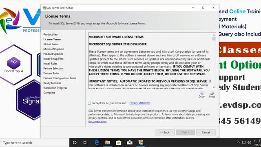Click the volume speaker tray icon
Screen dimensions: 261x147
(x=249, y=143)
